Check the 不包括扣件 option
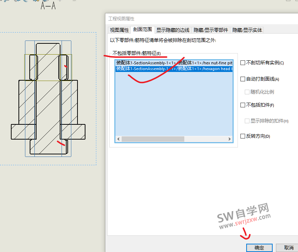 (243, 105)
